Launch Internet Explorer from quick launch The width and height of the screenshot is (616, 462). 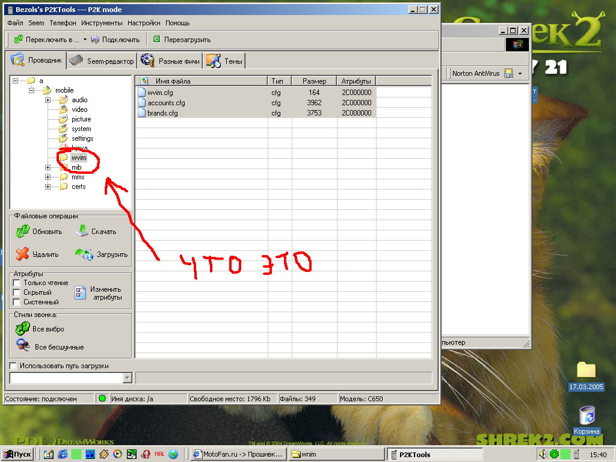point(63,455)
